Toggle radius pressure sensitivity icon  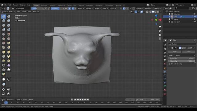pyautogui.click(x=49, y=8)
